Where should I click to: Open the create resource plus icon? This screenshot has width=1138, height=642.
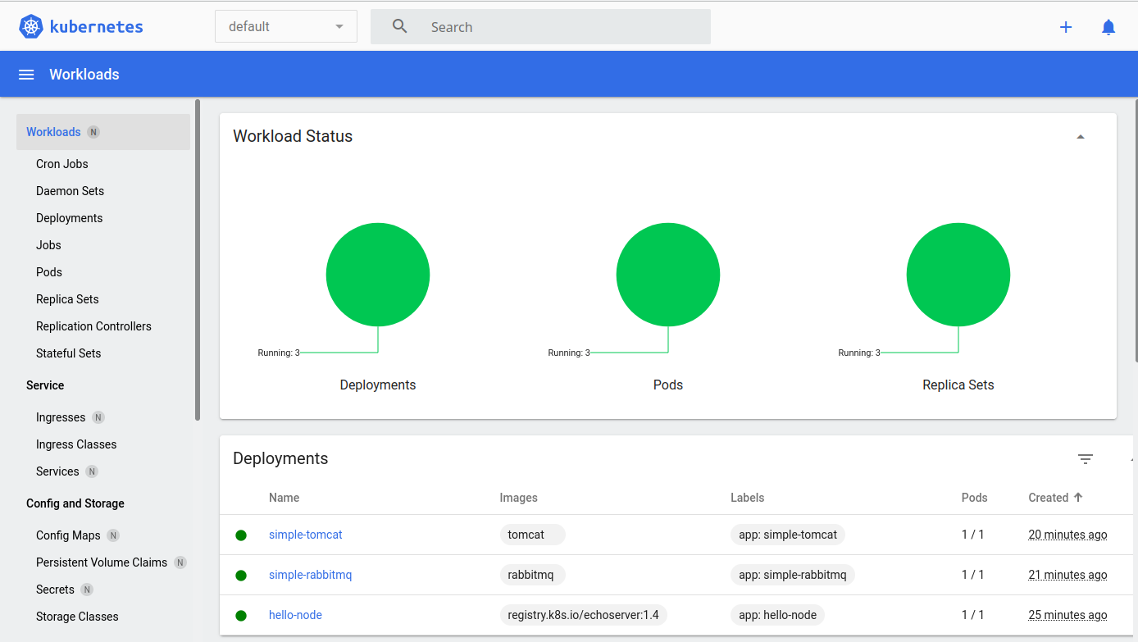click(1066, 26)
